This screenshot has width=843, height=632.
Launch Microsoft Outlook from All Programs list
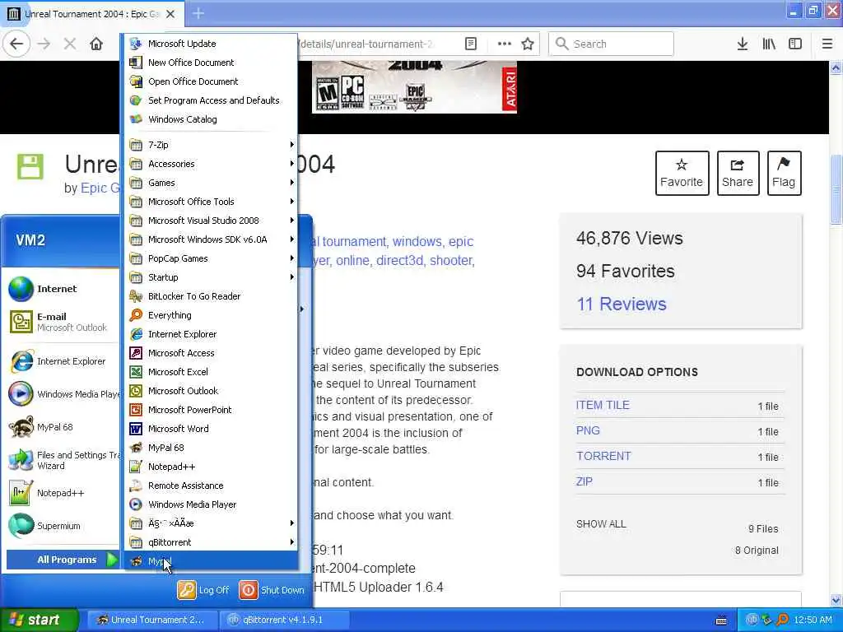pyautogui.click(x=211, y=391)
